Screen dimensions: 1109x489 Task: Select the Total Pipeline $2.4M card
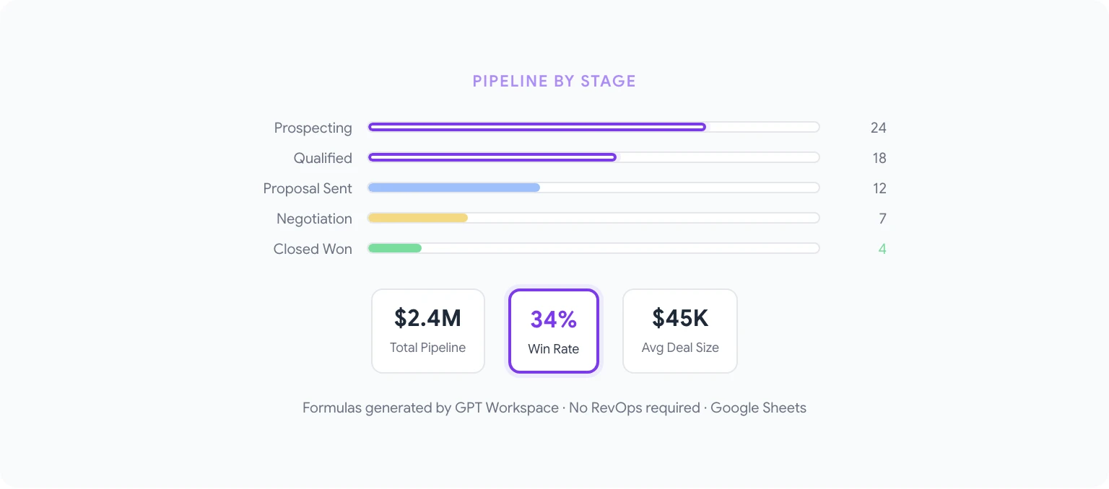point(427,331)
